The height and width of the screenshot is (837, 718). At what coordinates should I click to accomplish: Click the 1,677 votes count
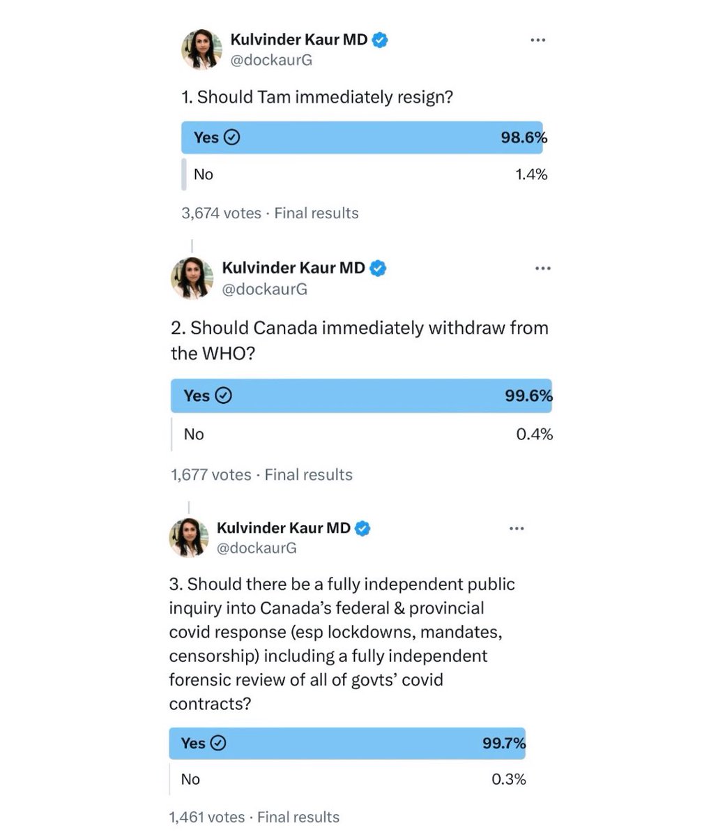(211, 475)
